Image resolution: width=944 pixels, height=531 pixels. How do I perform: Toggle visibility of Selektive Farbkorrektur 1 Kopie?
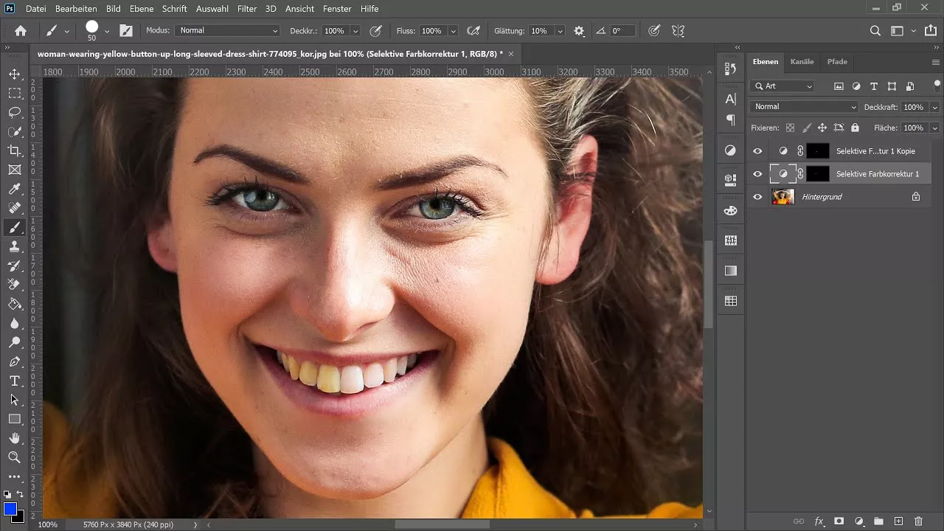tap(757, 150)
